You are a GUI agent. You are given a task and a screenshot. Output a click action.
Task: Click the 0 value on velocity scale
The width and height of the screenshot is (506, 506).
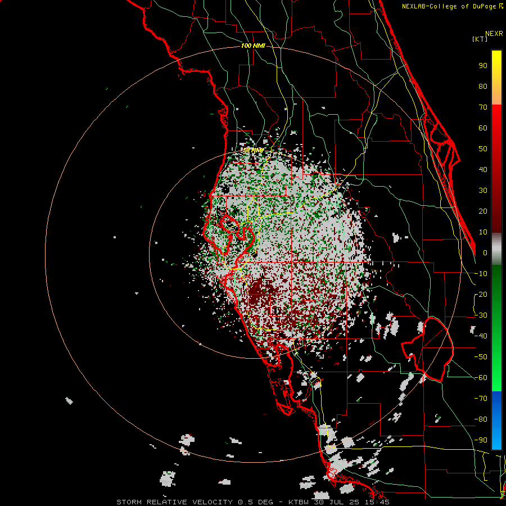tap(485, 252)
